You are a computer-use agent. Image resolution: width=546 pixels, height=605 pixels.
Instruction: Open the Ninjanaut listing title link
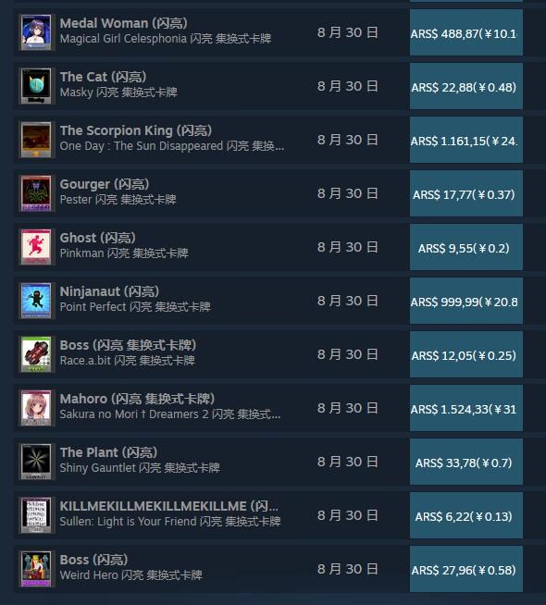click(109, 291)
